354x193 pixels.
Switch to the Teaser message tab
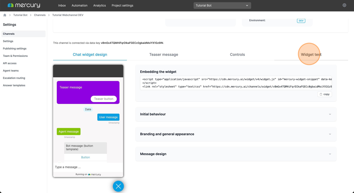[164, 55]
